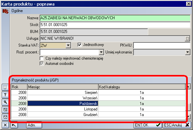Click the back arrow button at bottom left

(x=14, y=125)
